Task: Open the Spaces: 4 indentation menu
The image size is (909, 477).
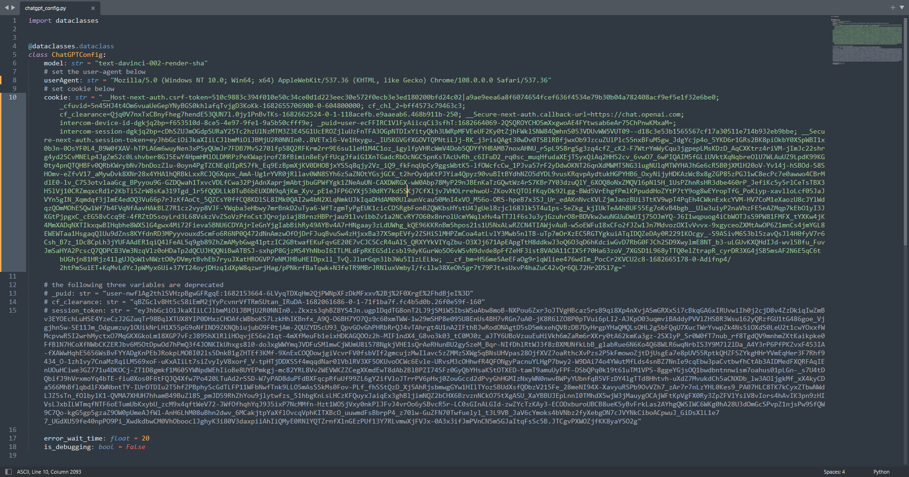Action: [x=834, y=472]
